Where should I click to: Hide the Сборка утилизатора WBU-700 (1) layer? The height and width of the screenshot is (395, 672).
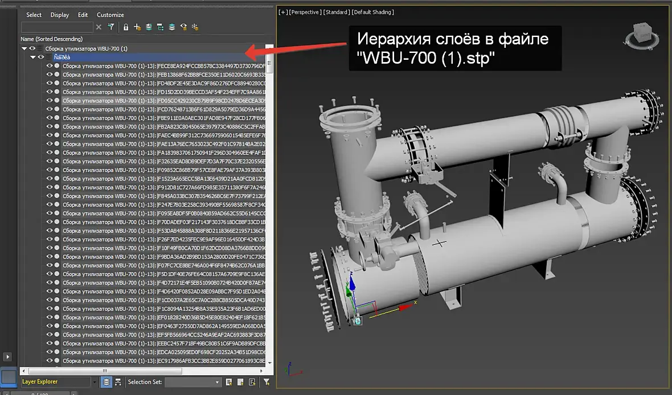click(32, 48)
